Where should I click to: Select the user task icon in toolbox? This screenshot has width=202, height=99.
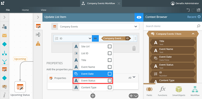pos(5,27)
